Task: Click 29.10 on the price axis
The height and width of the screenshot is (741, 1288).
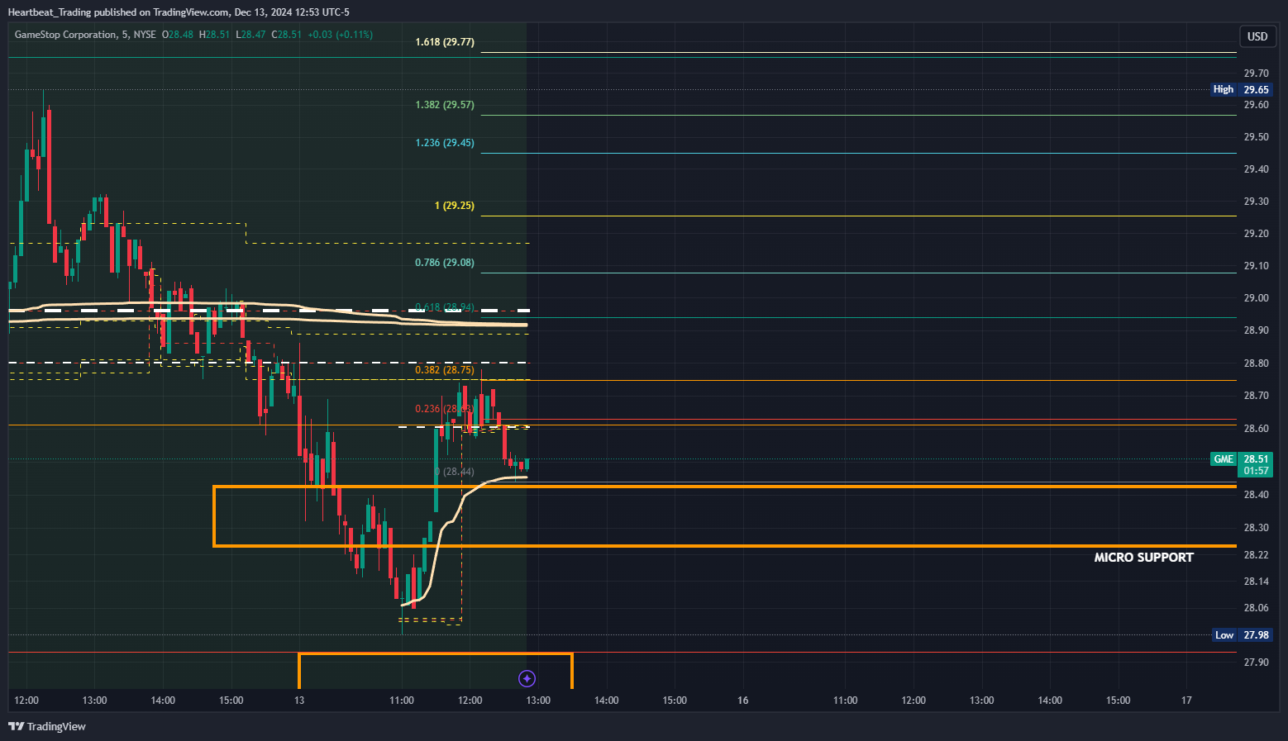Action: click(x=1256, y=266)
